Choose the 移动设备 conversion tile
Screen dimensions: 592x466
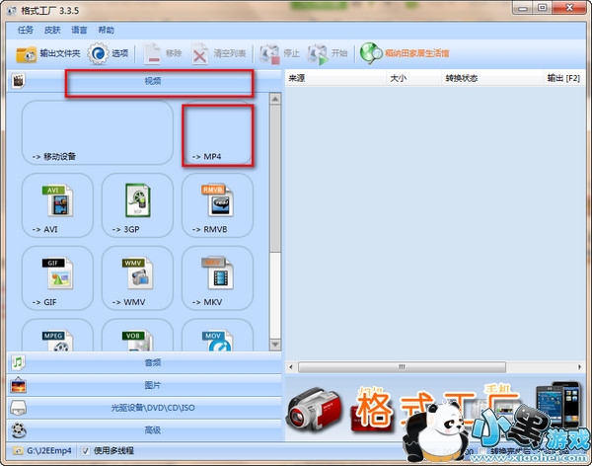coord(98,132)
